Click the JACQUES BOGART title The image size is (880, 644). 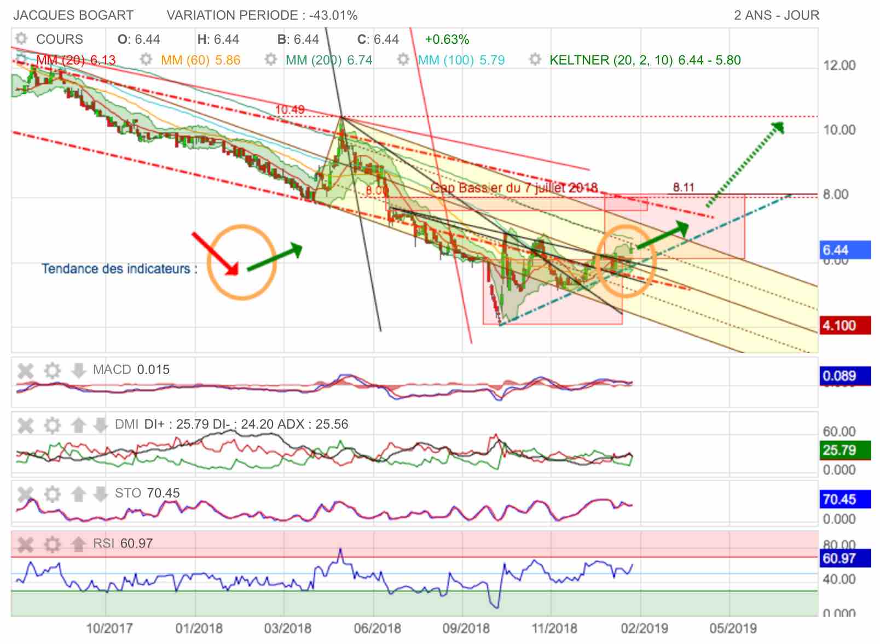pos(73,15)
